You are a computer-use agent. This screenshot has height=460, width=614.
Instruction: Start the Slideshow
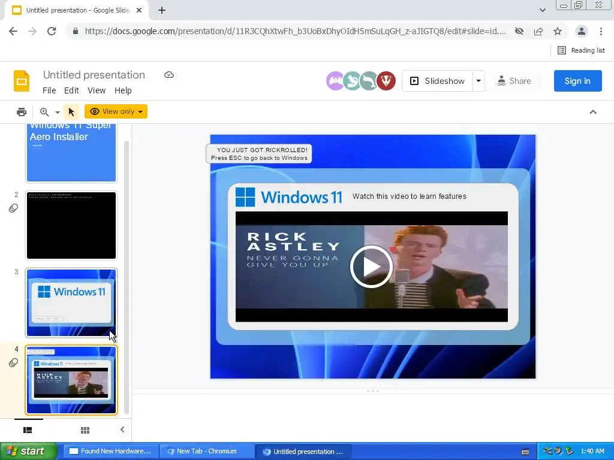click(437, 81)
